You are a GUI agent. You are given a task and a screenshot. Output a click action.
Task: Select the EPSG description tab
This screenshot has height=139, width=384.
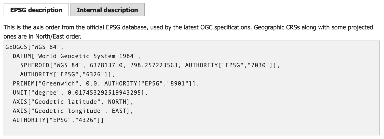pyautogui.click(x=36, y=10)
